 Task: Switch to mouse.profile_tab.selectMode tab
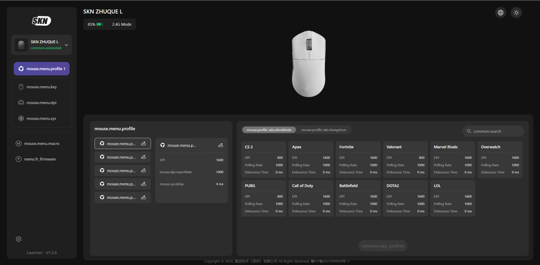coord(269,130)
